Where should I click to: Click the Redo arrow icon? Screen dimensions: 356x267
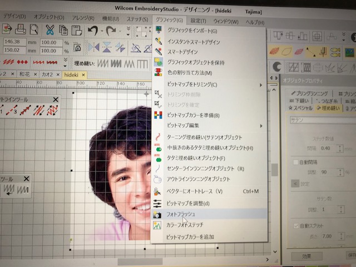pyautogui.click(x=111, y=31)
